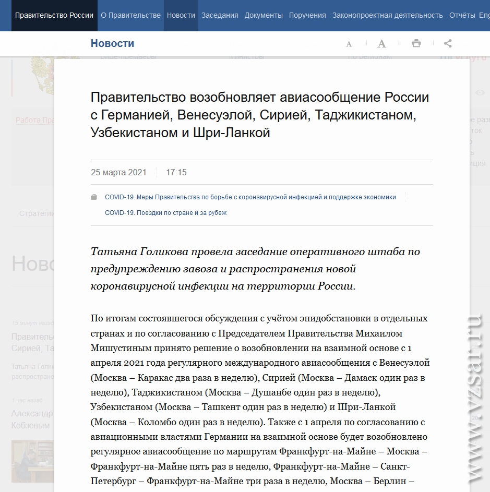490x492 pixels.
Task: Open Документы menu item
Action: pos(264,15)
